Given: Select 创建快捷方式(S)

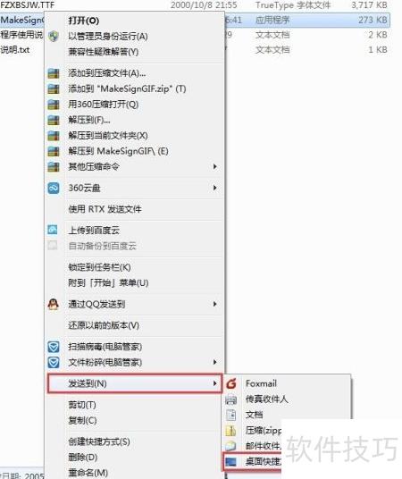Looking at the screenshot, I should (x=99, y=441).
